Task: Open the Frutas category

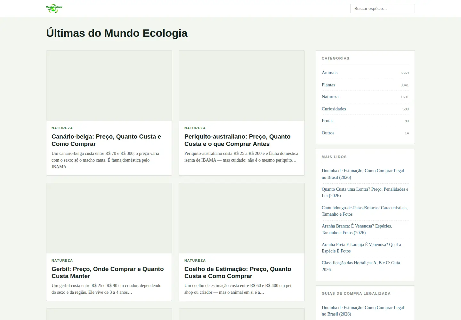Action: (328, 121)
